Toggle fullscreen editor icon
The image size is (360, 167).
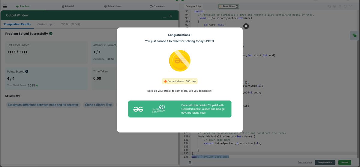click(x=350, y=6)
